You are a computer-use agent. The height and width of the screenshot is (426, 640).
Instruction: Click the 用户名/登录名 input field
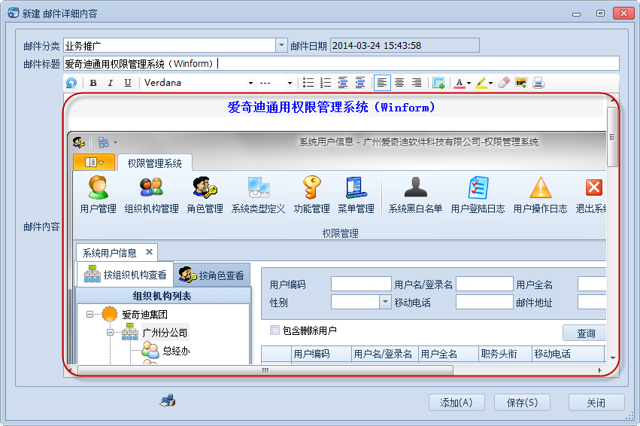pos(484,284)
